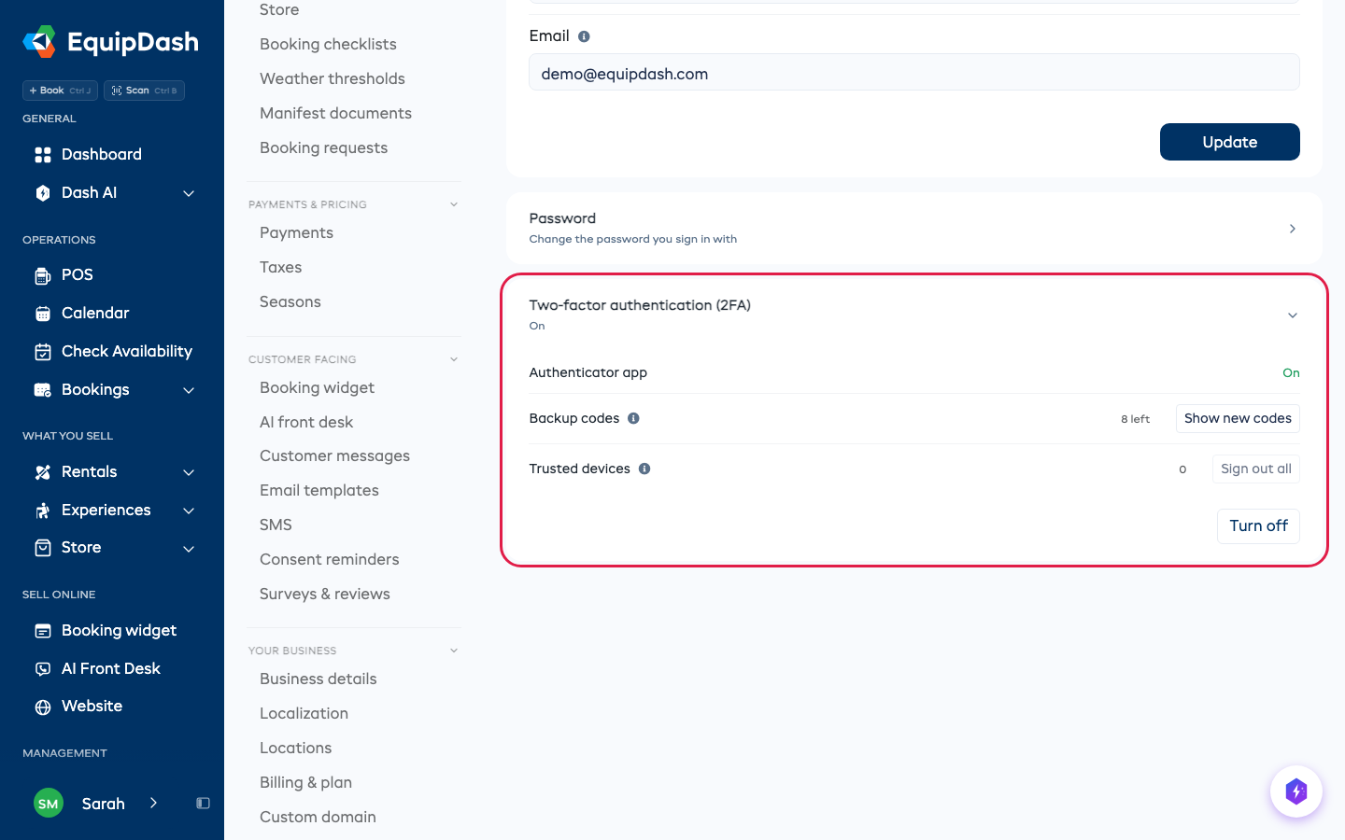Open the Dashboard grid icon

[x=43, y=155]
